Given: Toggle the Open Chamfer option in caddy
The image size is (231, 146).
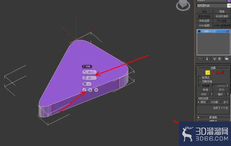Looking at the screenshot, I should 87,84.
